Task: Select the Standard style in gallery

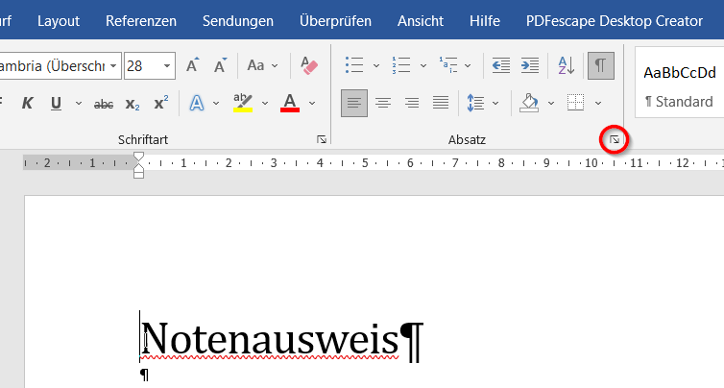Action: pyautogui.click(x=680, y=86)
